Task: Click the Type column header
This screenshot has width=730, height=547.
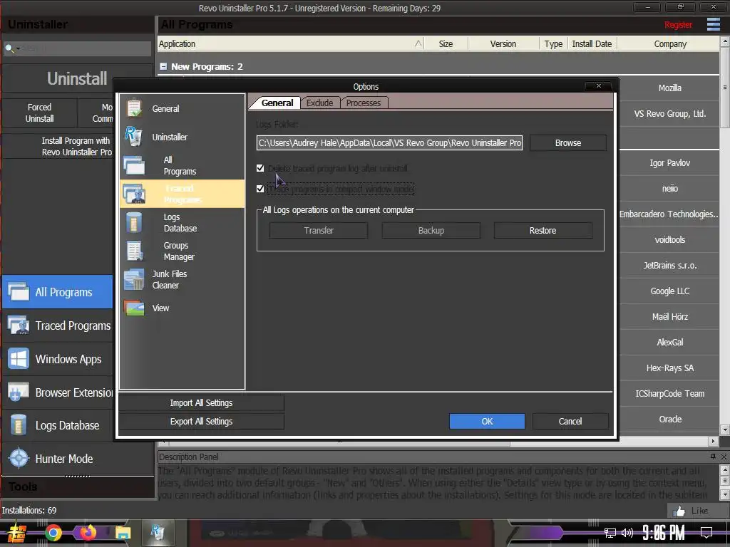Action: [553, 43]
